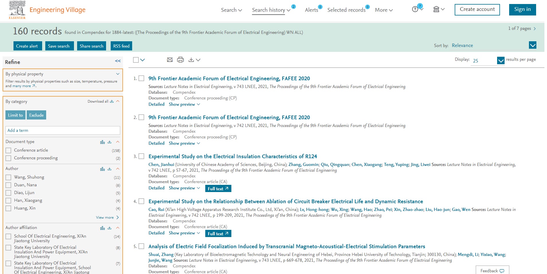Check Huang, Xin author filter
Screen dimensions: 547x274
click(x=8, y=208)
